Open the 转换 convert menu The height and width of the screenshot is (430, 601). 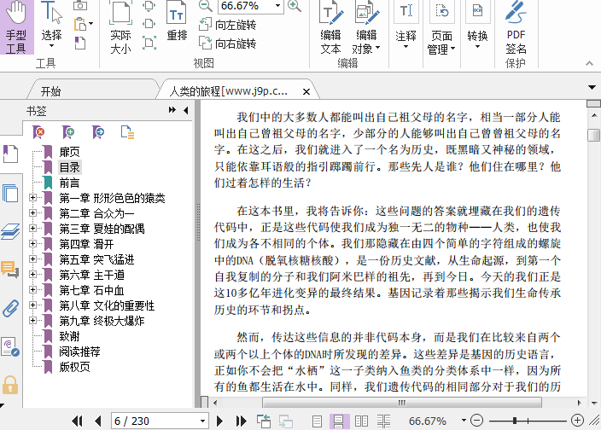tap(477, 26)
